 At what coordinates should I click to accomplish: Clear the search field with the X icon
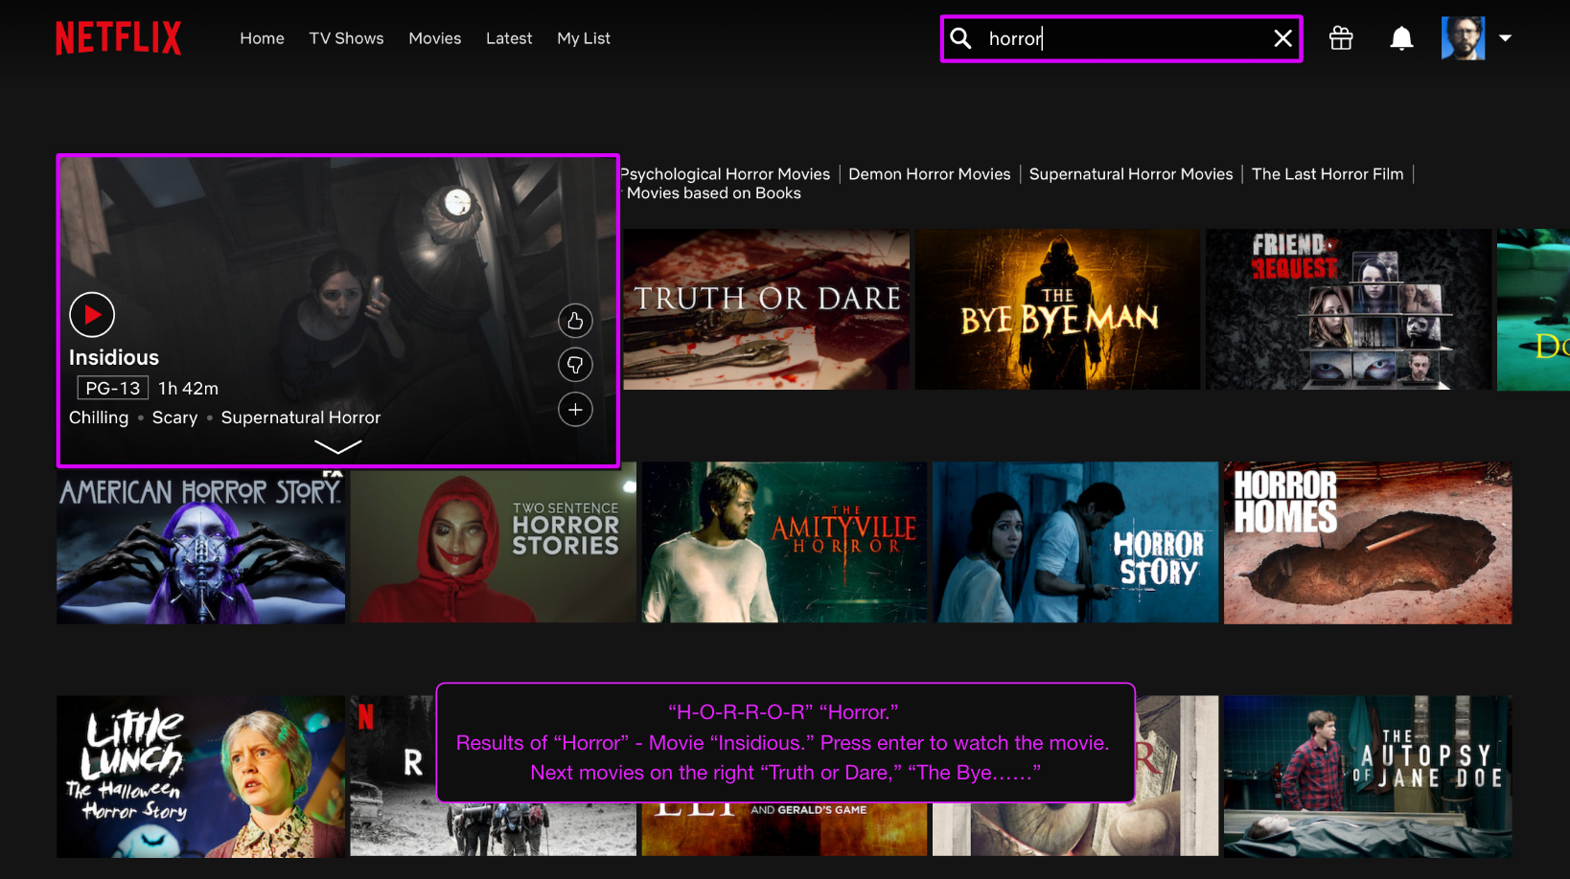[x=1282, y=38]
